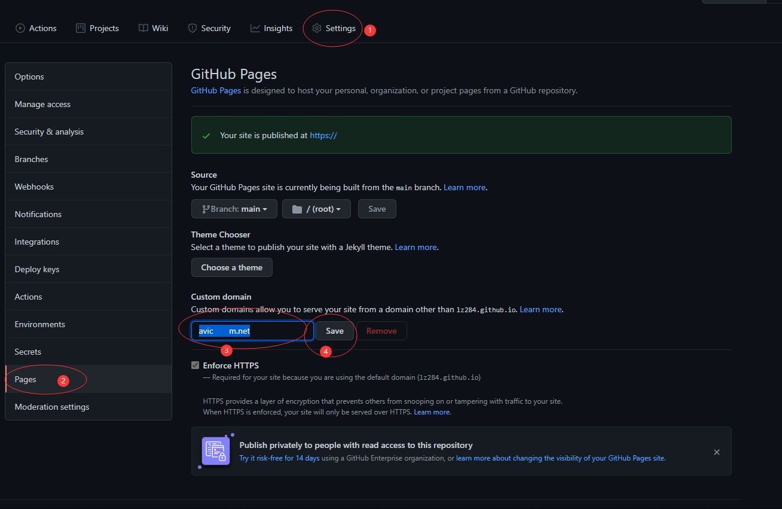This screenshot has height=509, width=782.
Task: Click the Choose a theme button
Action: [x=231, y=267]
